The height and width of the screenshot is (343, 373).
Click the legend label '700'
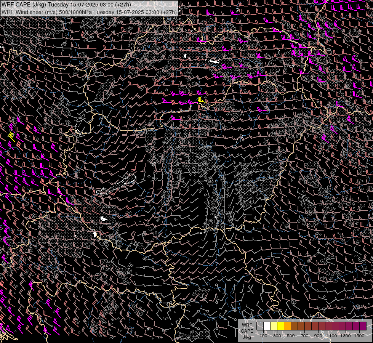[x=304, y=336]
